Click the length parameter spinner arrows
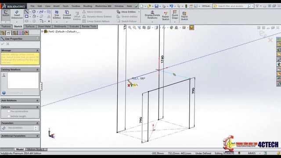 tap(36, 128)
